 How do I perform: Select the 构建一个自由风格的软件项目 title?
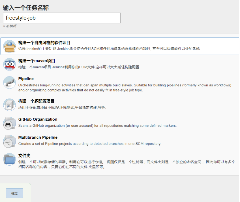44,43
